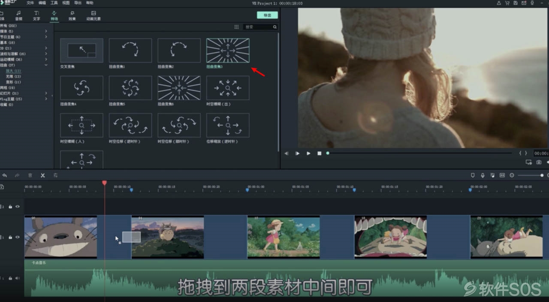Open the 工具 menu

(54, 3)
